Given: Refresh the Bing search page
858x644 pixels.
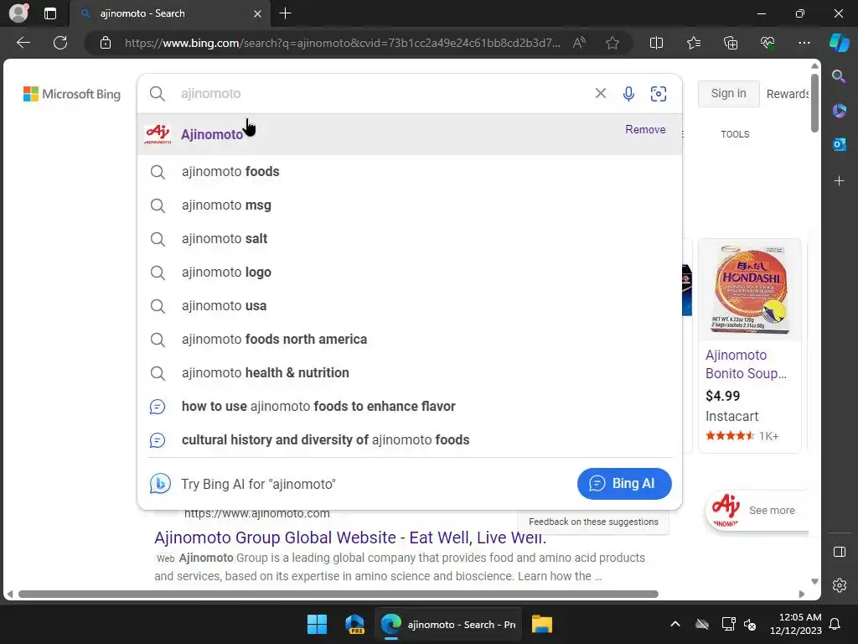Looking at the screenshot, I should 60,43.
